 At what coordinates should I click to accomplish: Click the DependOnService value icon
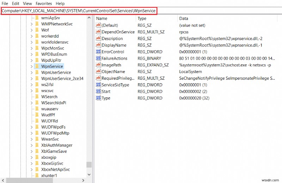pos(98,32)
